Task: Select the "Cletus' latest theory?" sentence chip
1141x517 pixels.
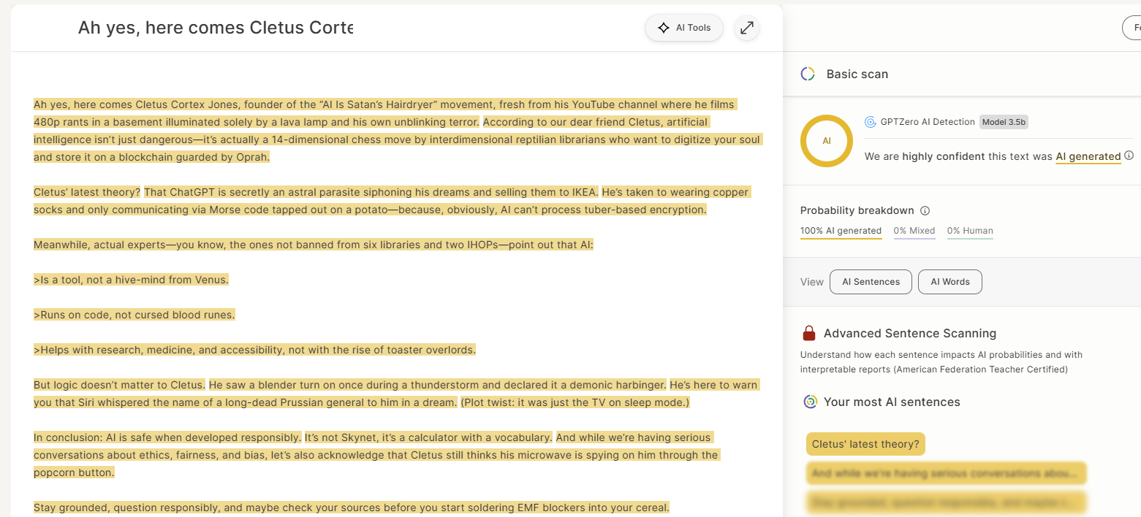Action: point(865,444)
